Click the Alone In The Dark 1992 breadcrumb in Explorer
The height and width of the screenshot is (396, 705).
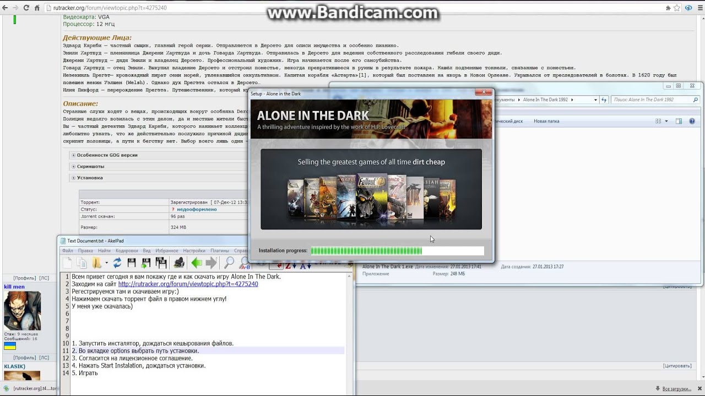[545, 100]
